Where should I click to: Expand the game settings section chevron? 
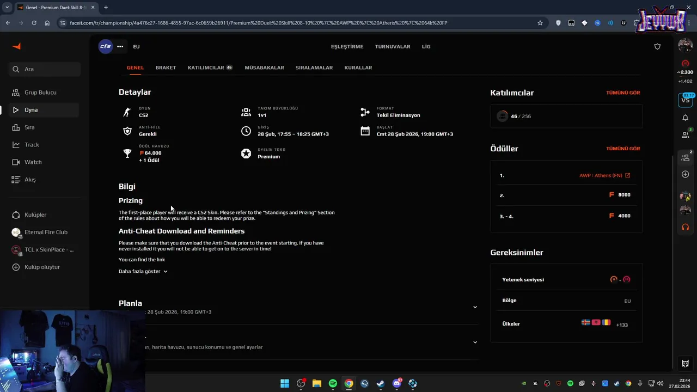pos(475,342)
